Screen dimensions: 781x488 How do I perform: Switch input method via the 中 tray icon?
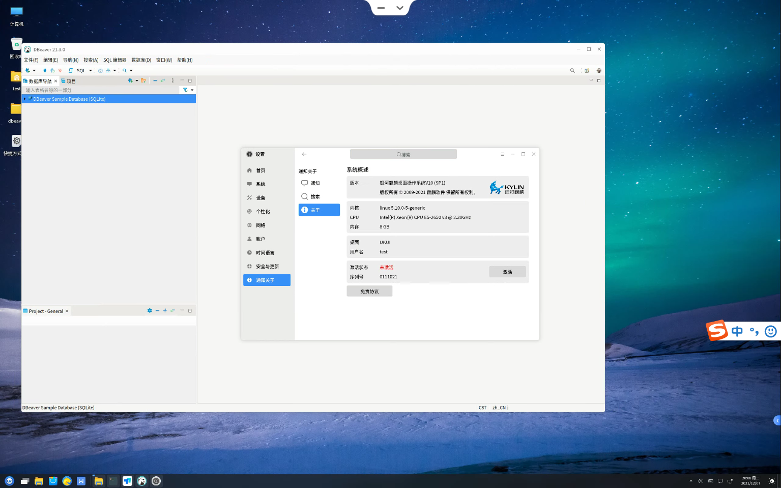coord(737,331)
